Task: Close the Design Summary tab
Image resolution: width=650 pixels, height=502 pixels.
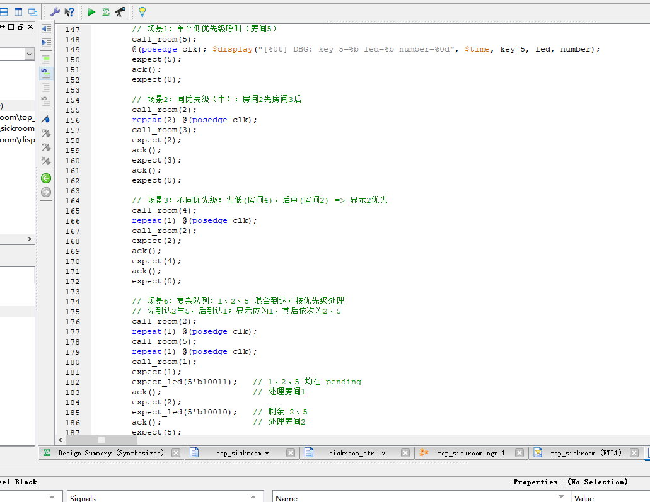Action: 176,453
